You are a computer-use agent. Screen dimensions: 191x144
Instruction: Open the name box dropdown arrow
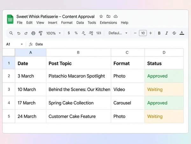22,44
